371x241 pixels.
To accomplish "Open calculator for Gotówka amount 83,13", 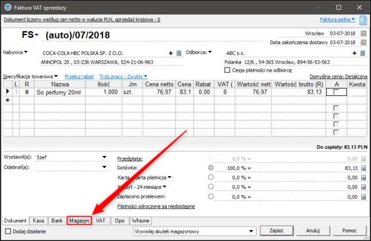I will [x=364, y=168].
